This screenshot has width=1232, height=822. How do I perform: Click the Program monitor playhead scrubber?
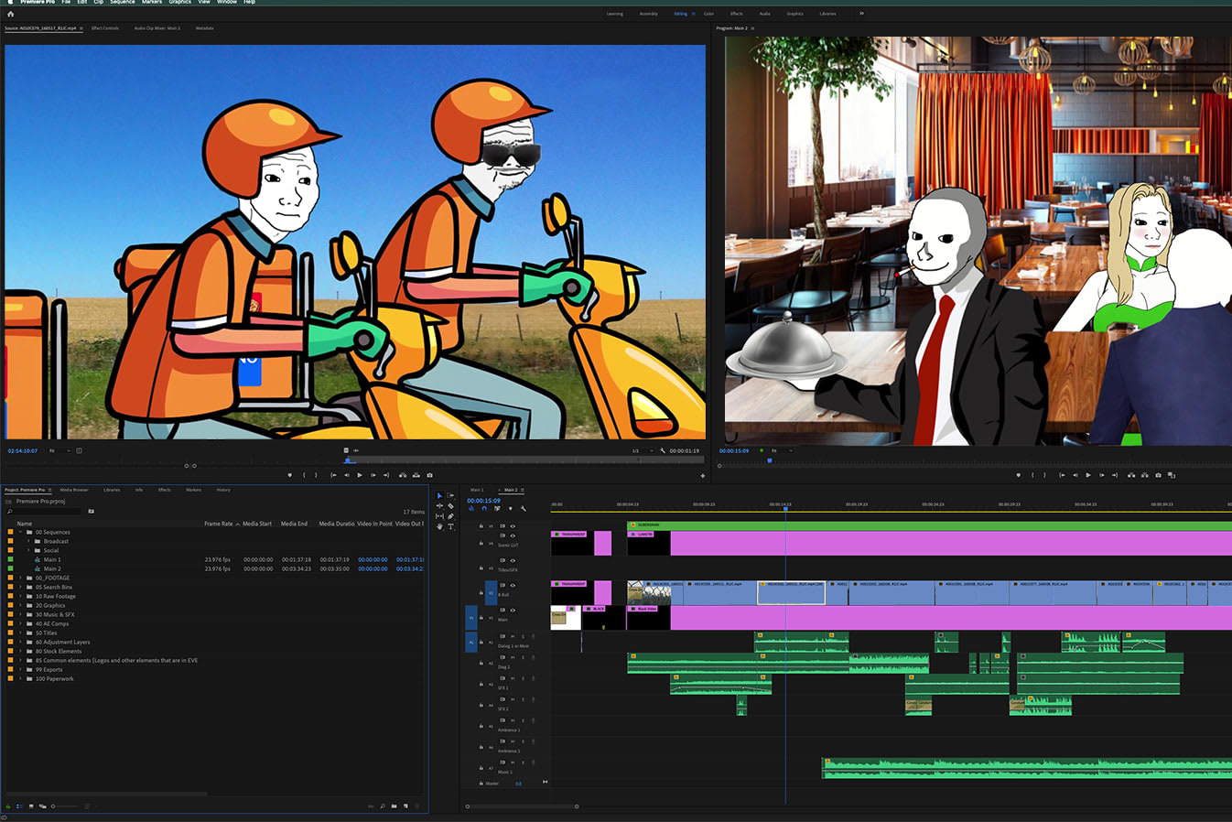click(x=769, y=461)
